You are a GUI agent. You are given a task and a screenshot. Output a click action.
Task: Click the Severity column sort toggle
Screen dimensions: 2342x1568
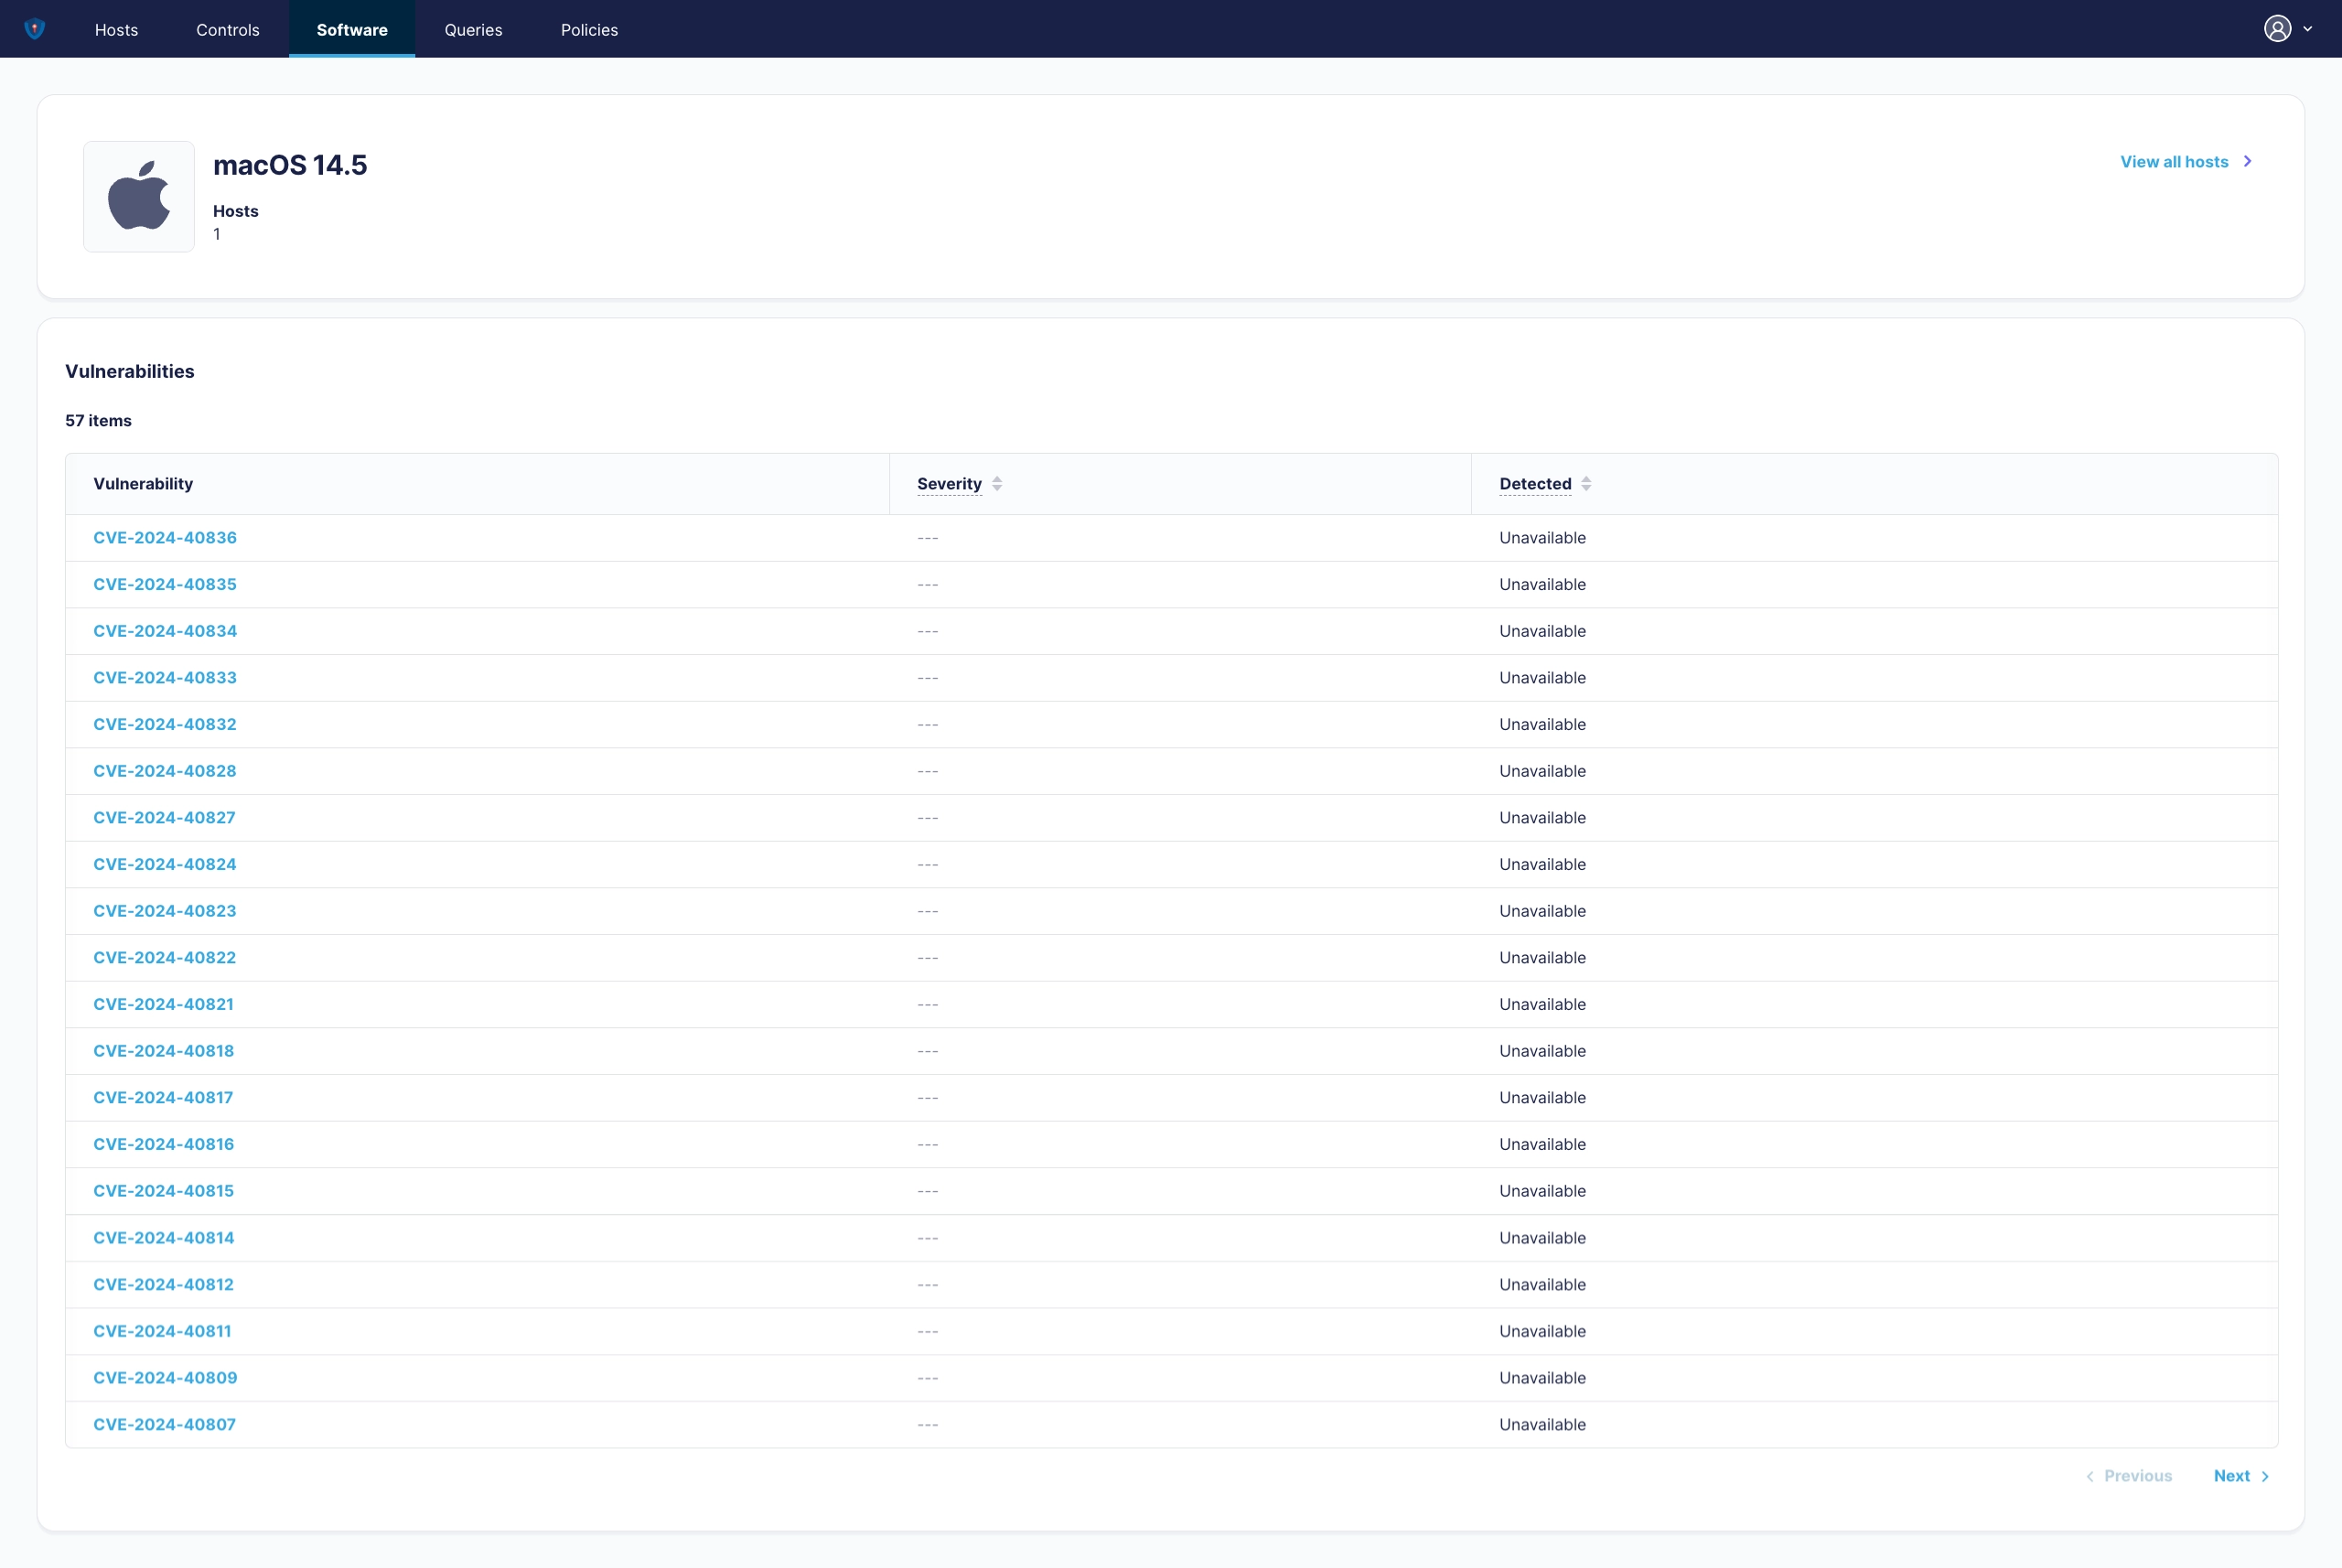point(998,483)
